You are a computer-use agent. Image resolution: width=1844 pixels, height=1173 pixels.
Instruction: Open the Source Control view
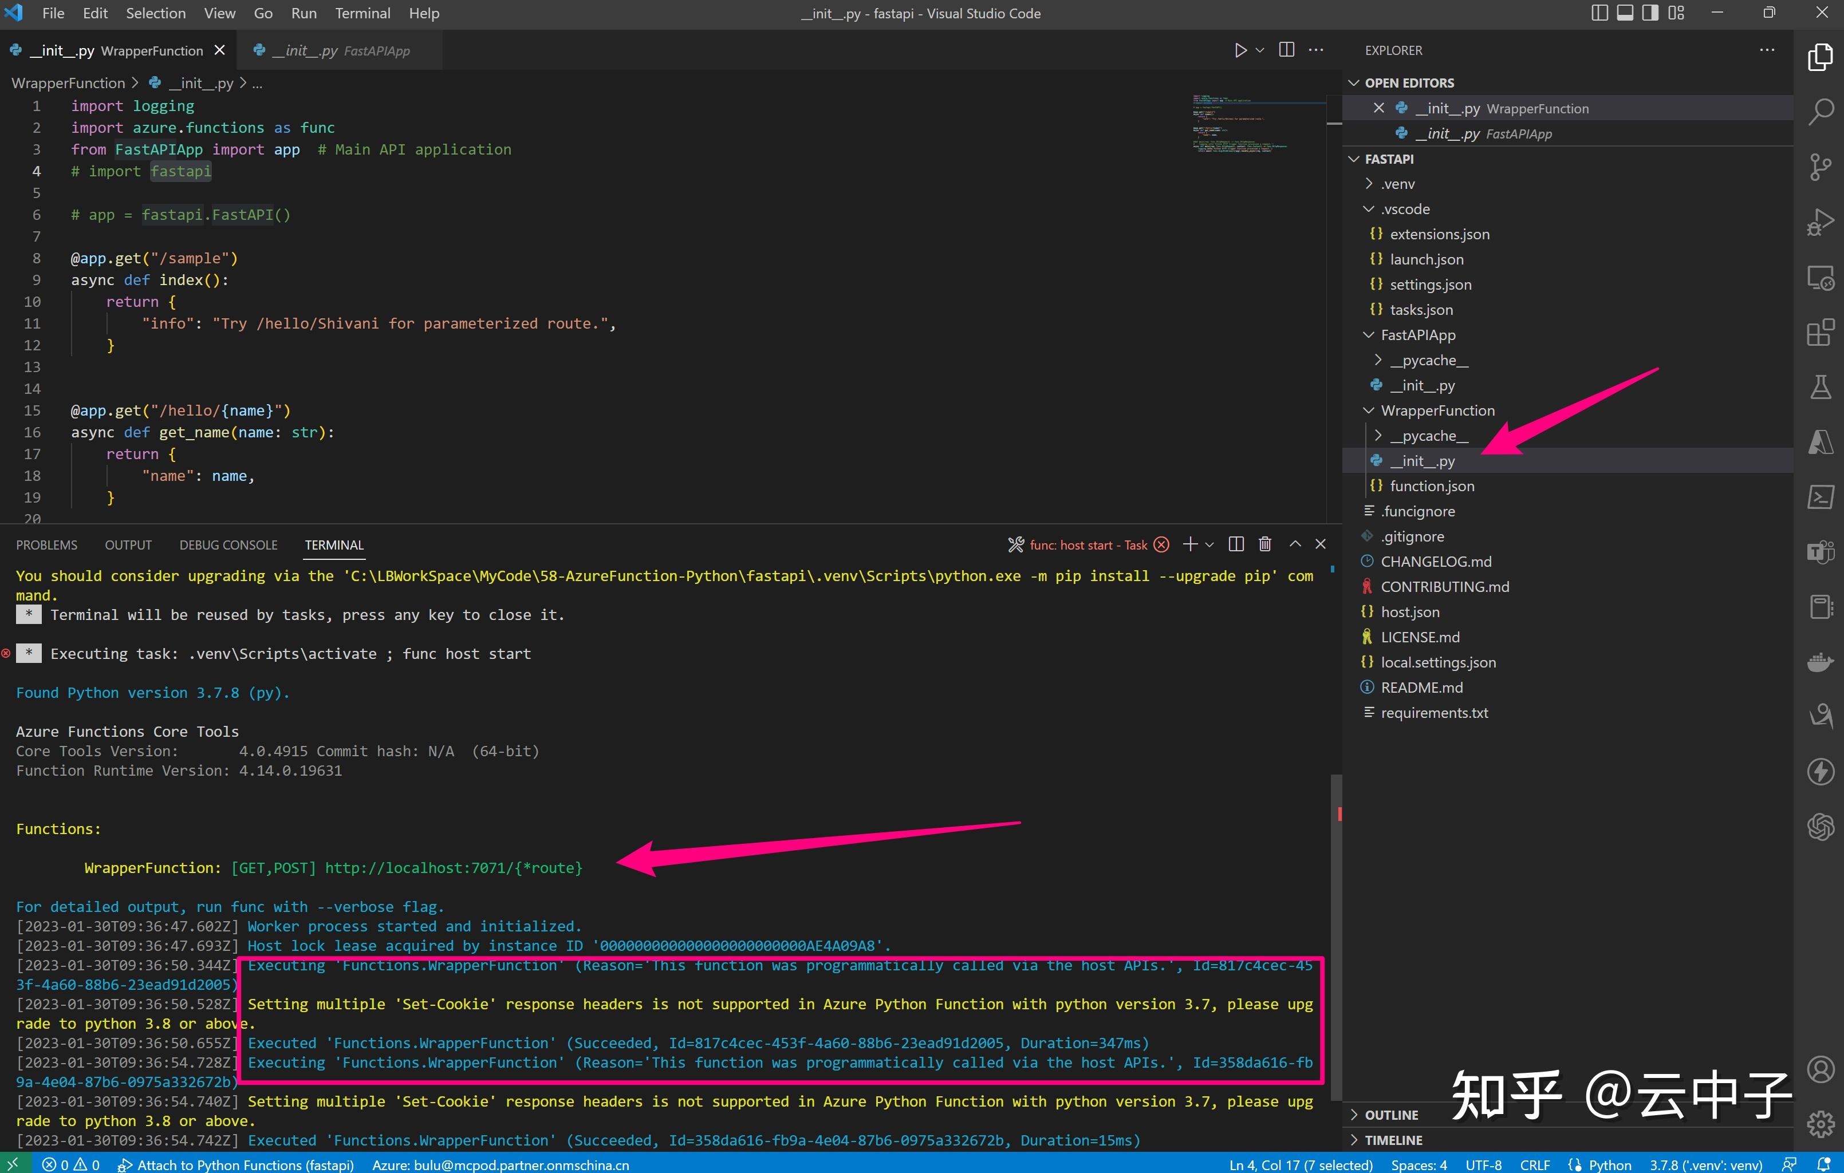pos(1821,167)
